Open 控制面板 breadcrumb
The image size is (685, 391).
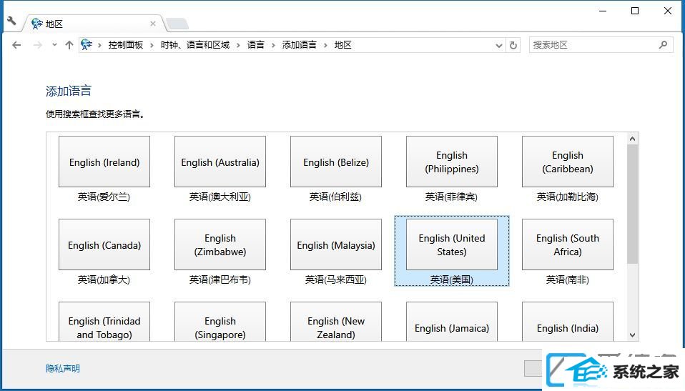(125, 45)
